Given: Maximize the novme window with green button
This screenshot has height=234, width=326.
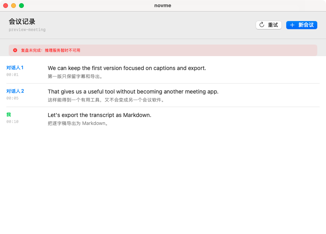Looking at the screenshot, I should pyautogui.click(x=21, y=6).
